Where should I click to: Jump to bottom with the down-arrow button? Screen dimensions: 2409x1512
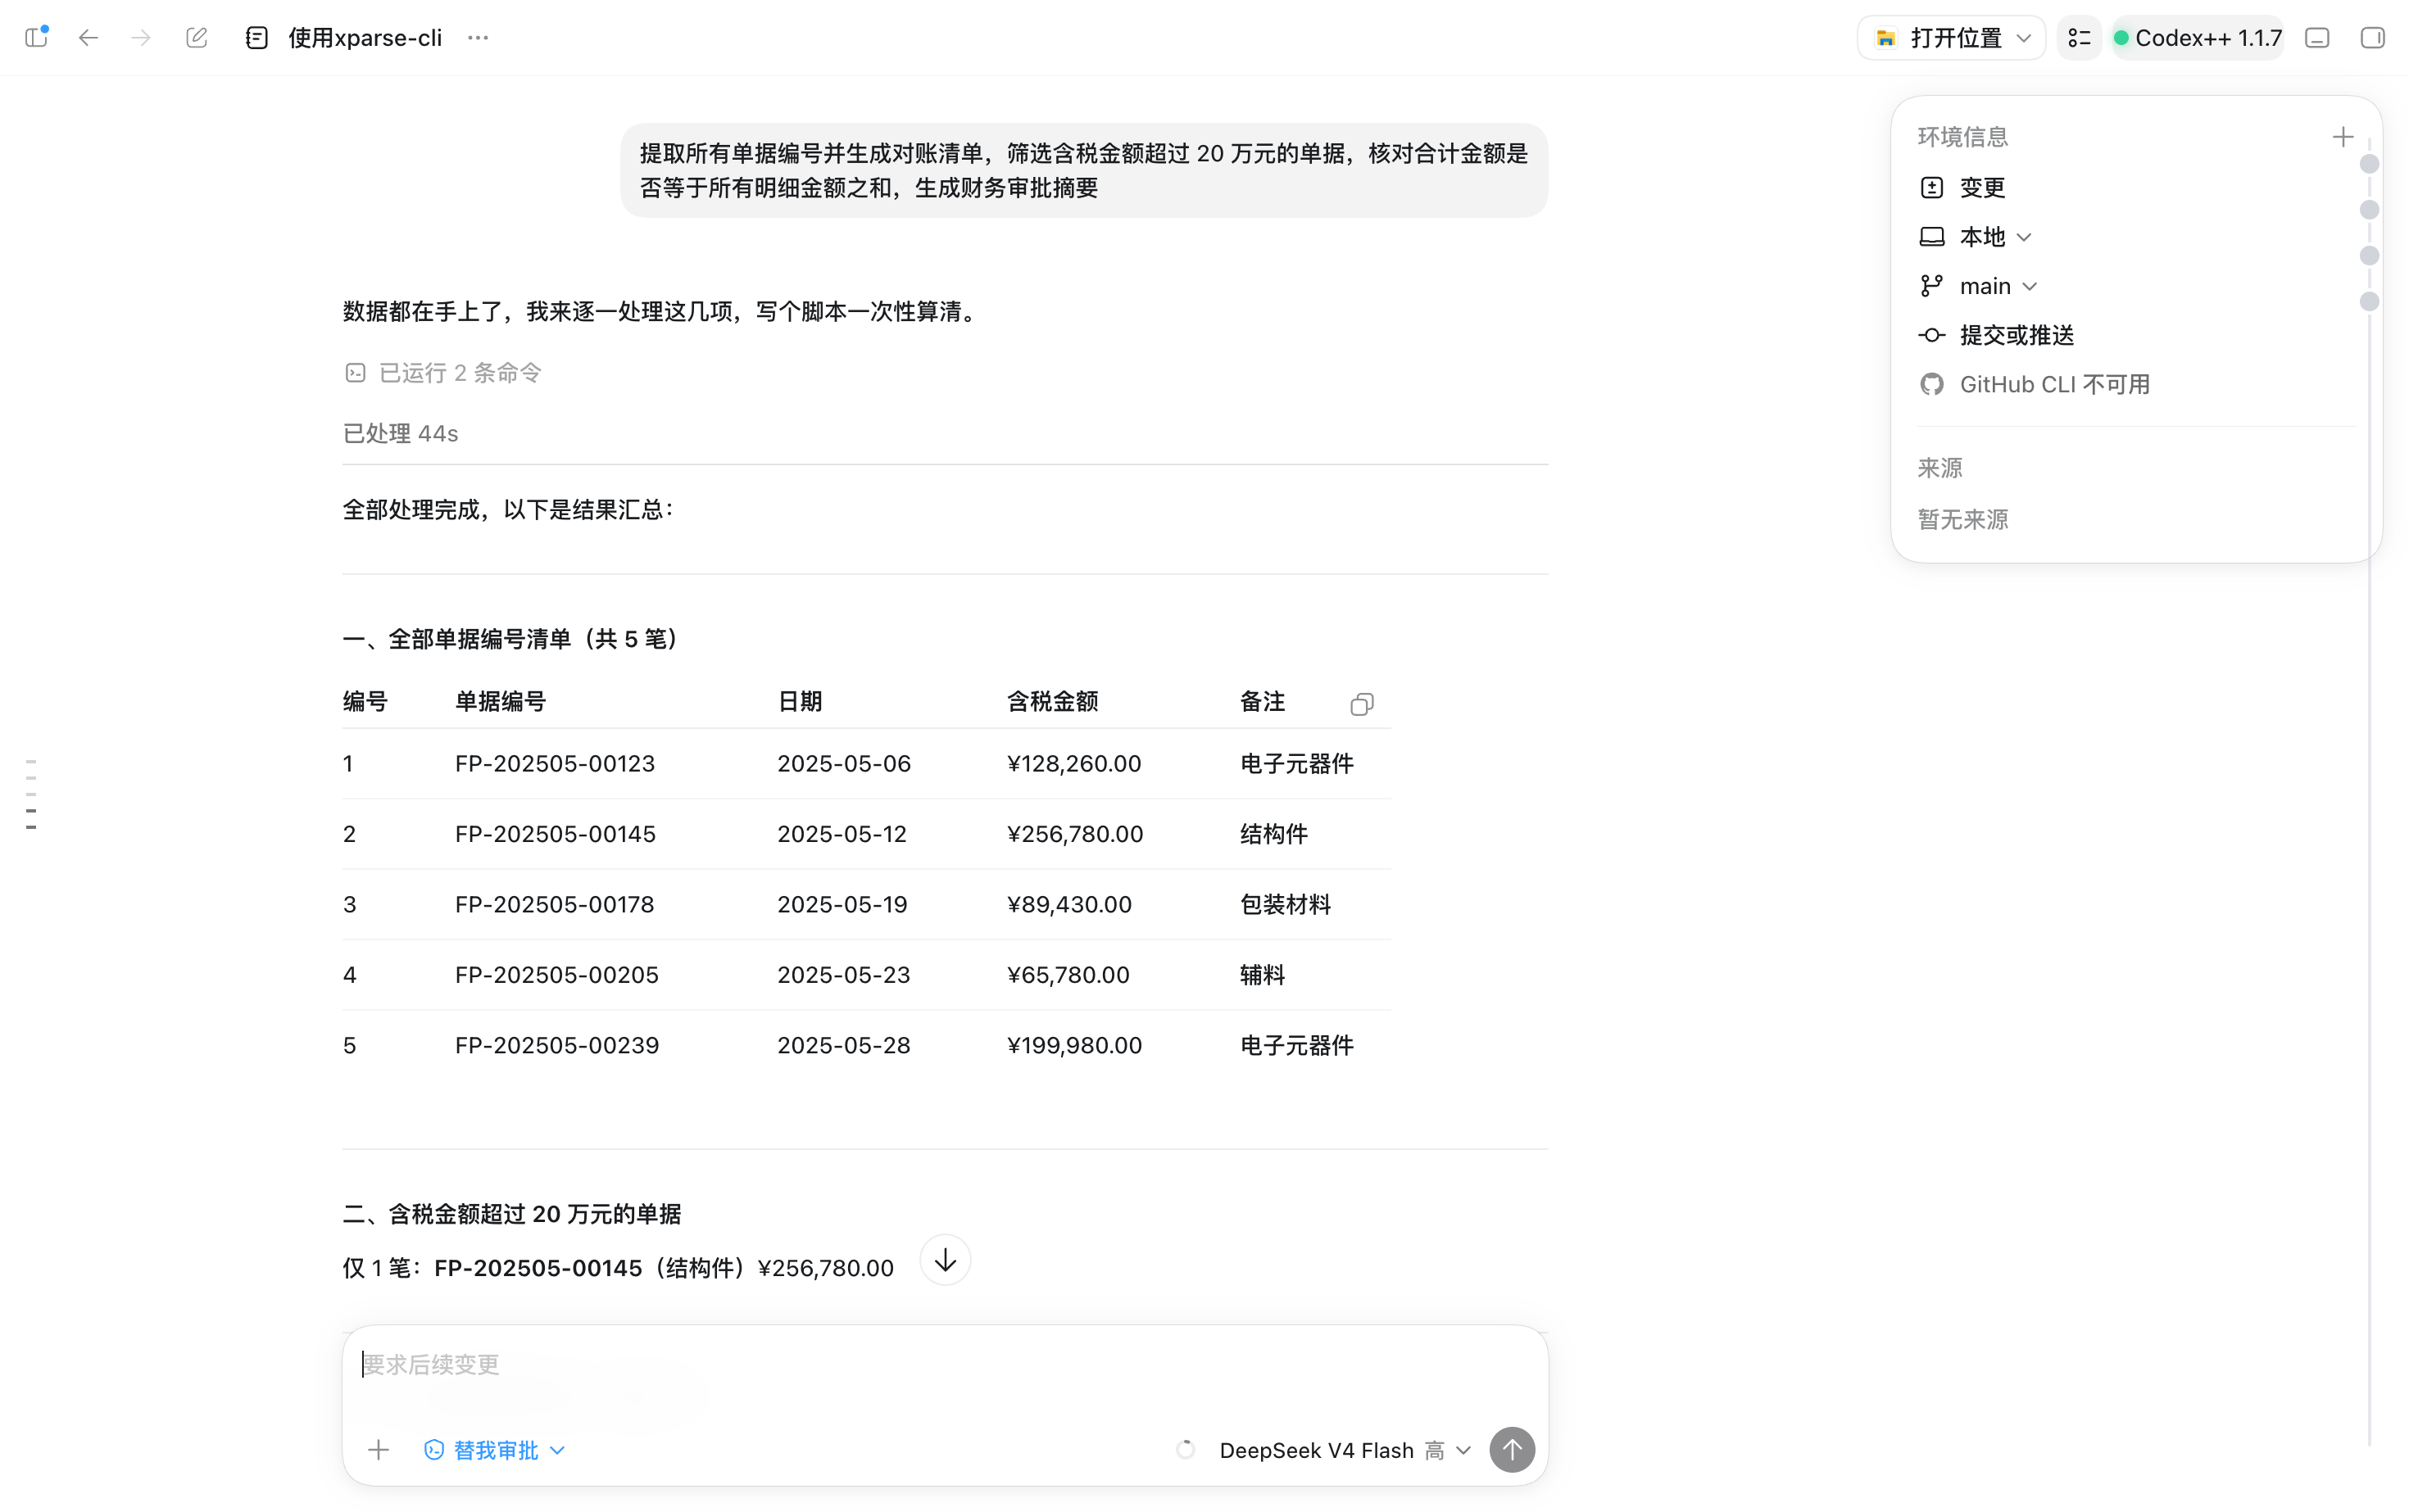(946, 1260)
